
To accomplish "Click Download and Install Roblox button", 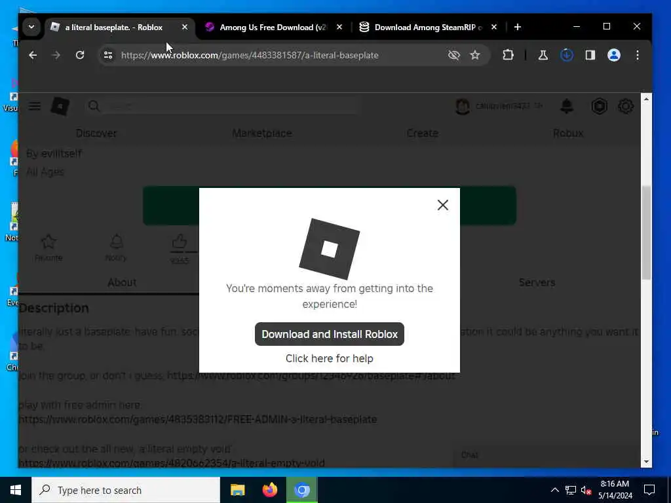I will (329, 334).
